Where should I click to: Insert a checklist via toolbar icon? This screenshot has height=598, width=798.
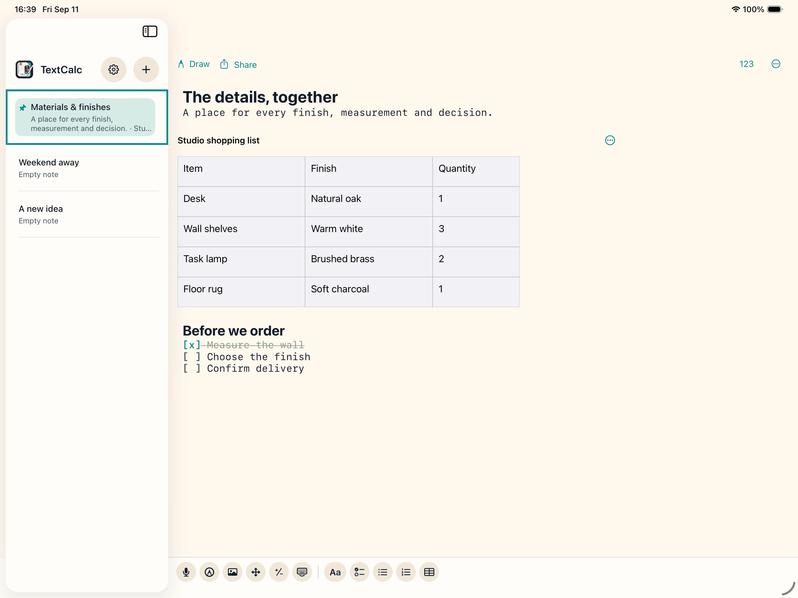pyautogui.click(x=359, y=572)
